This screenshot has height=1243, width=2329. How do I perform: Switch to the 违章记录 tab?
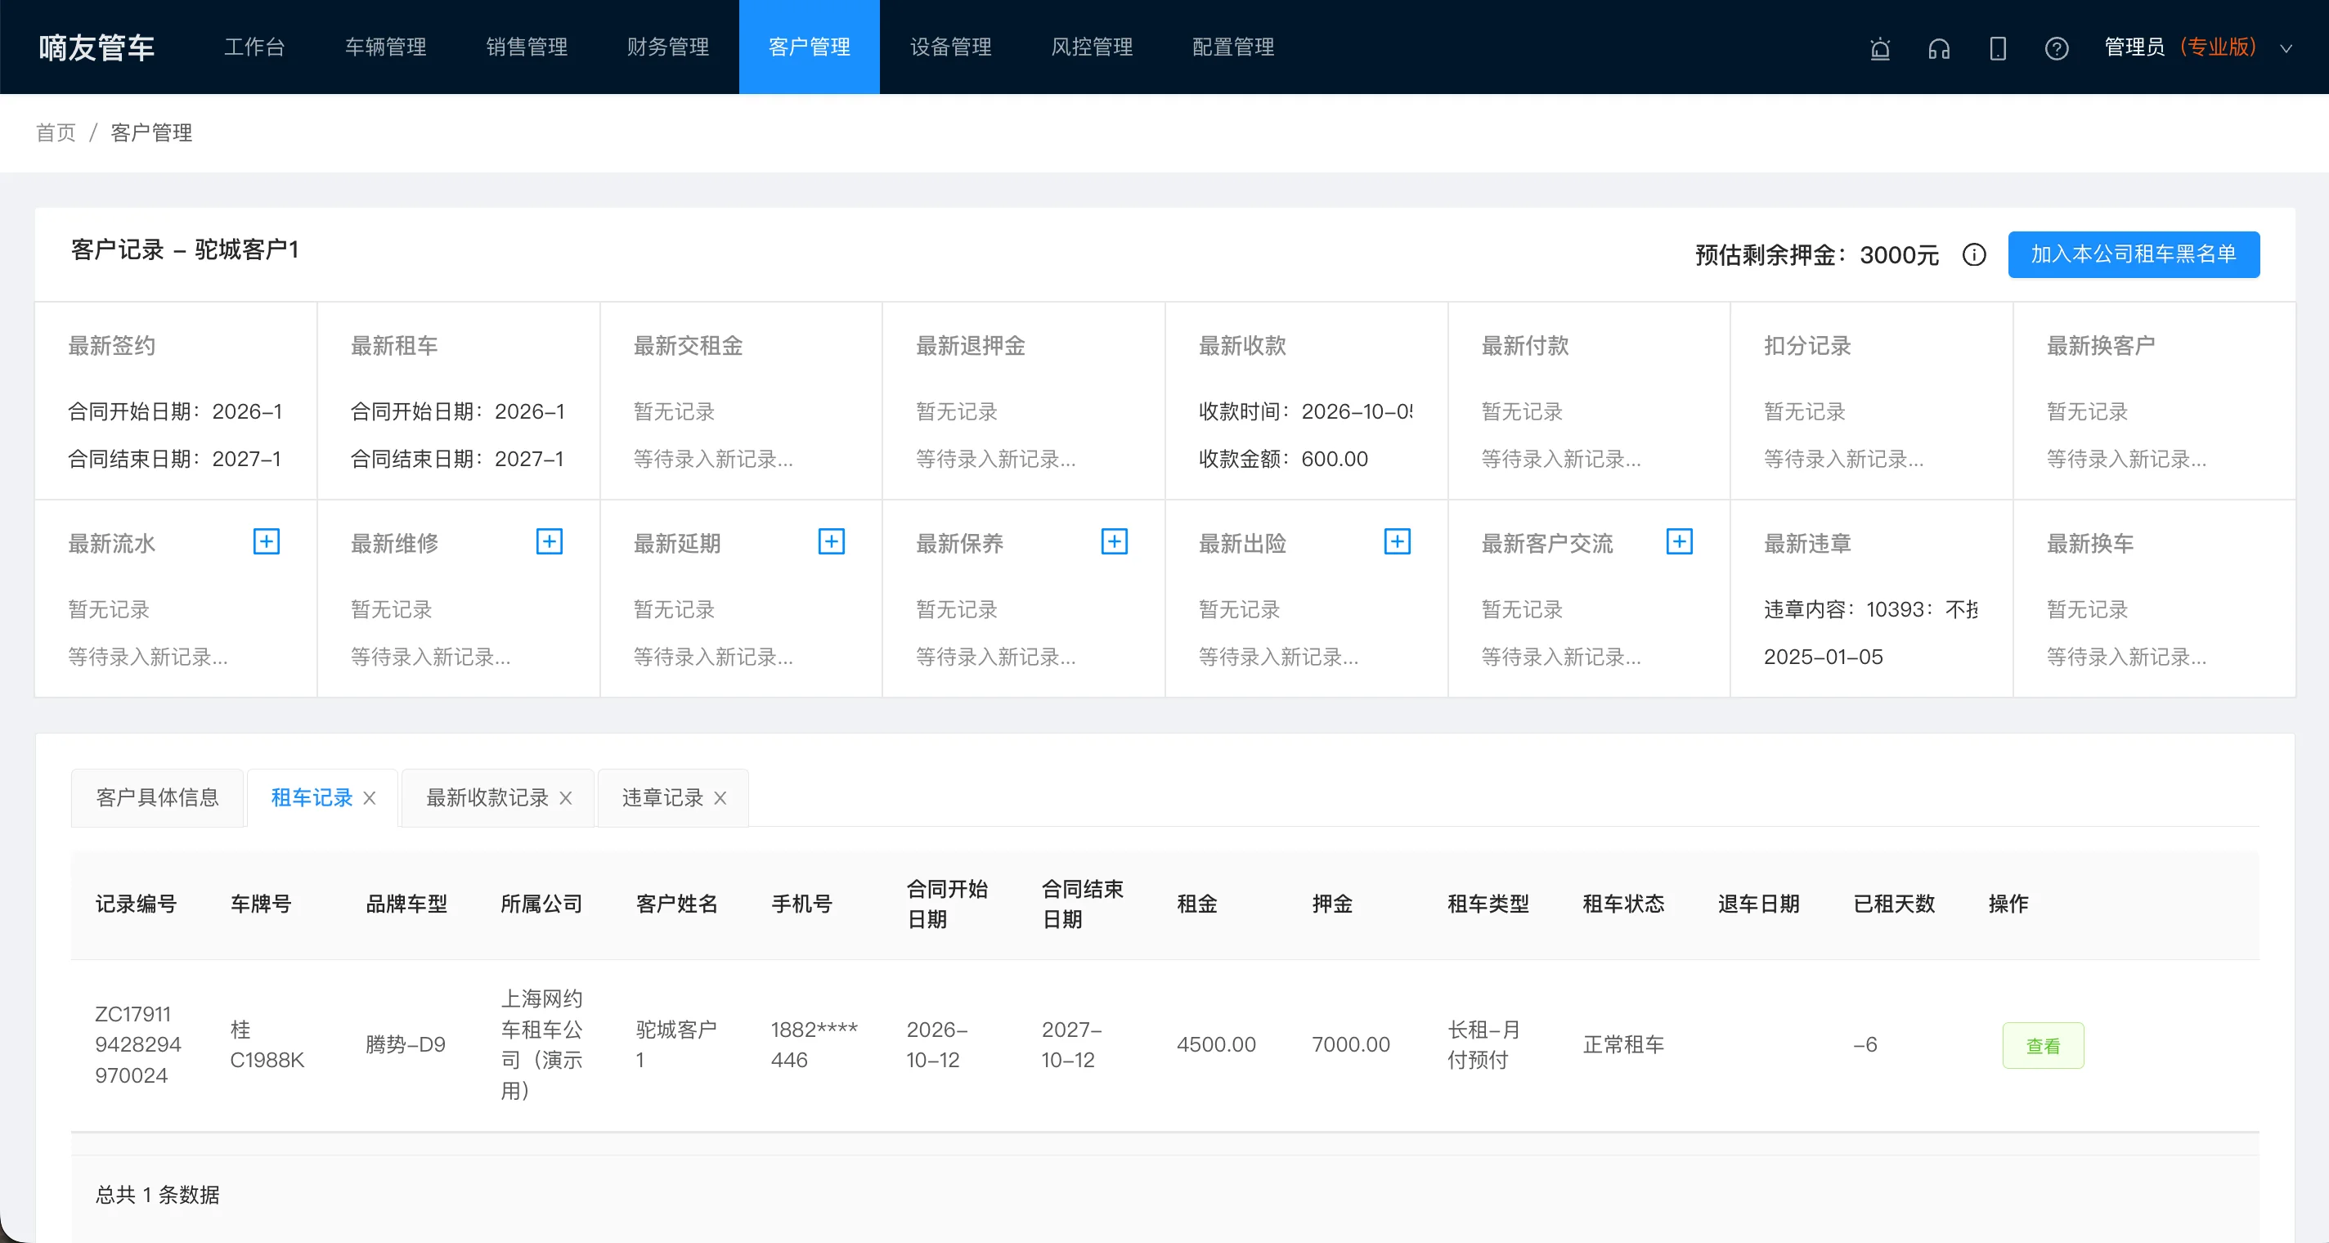pyautogui.click(x=662, y=797)
